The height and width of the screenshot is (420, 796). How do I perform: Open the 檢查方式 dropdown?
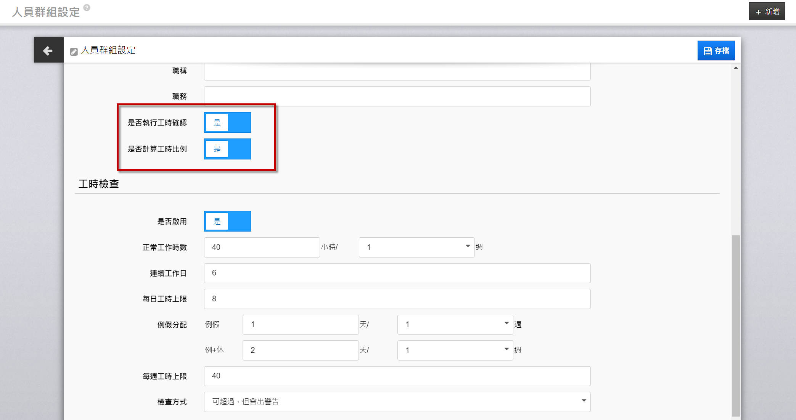coord(397,402)
